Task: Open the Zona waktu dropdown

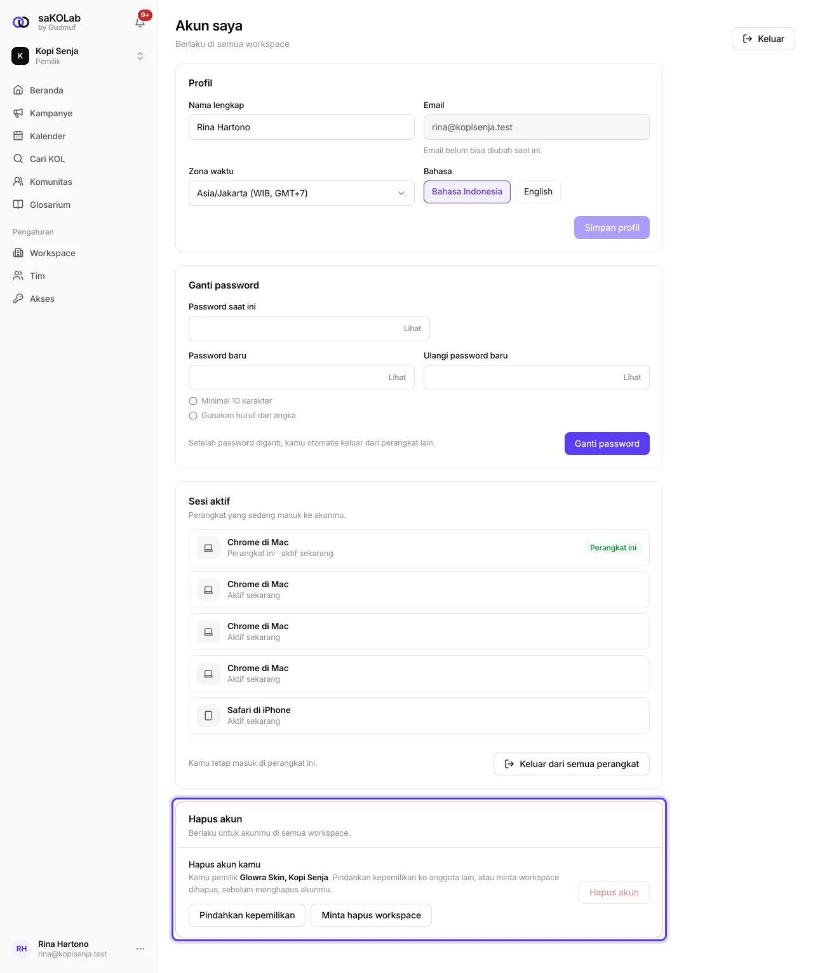Action: coord(302,193)
